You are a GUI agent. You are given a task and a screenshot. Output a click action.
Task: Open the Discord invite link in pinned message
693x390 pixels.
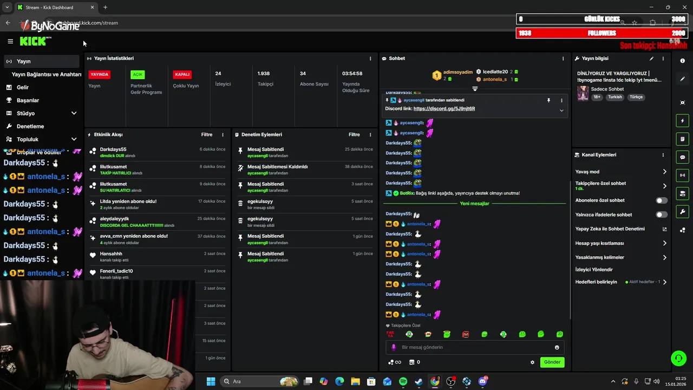(444, 108)
